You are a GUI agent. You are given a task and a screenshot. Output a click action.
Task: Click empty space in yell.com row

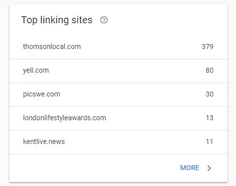(x=127, y=70)
